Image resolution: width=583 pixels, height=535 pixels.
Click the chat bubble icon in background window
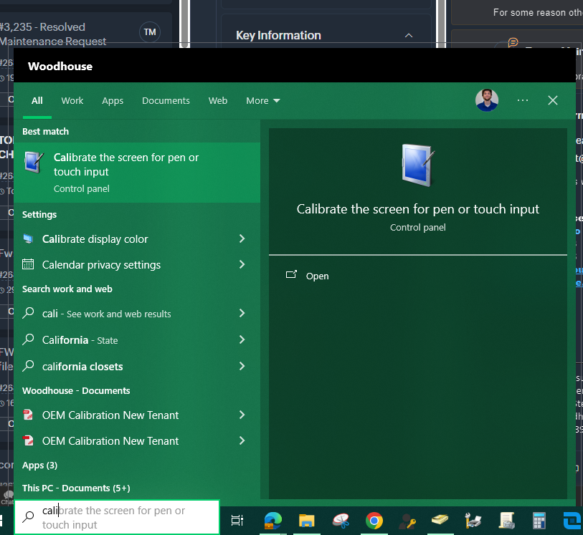pyautogui.click(x=513, y=42)
